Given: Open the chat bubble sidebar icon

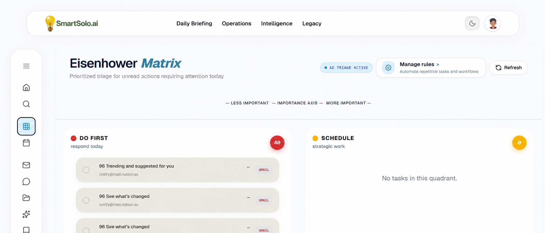Looking at the screenshot, I should (x=26, y=181).
